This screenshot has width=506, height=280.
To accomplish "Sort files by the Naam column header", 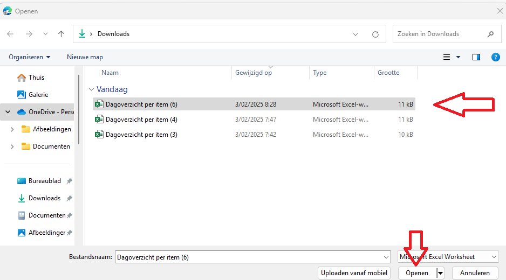I will [110, 73].
